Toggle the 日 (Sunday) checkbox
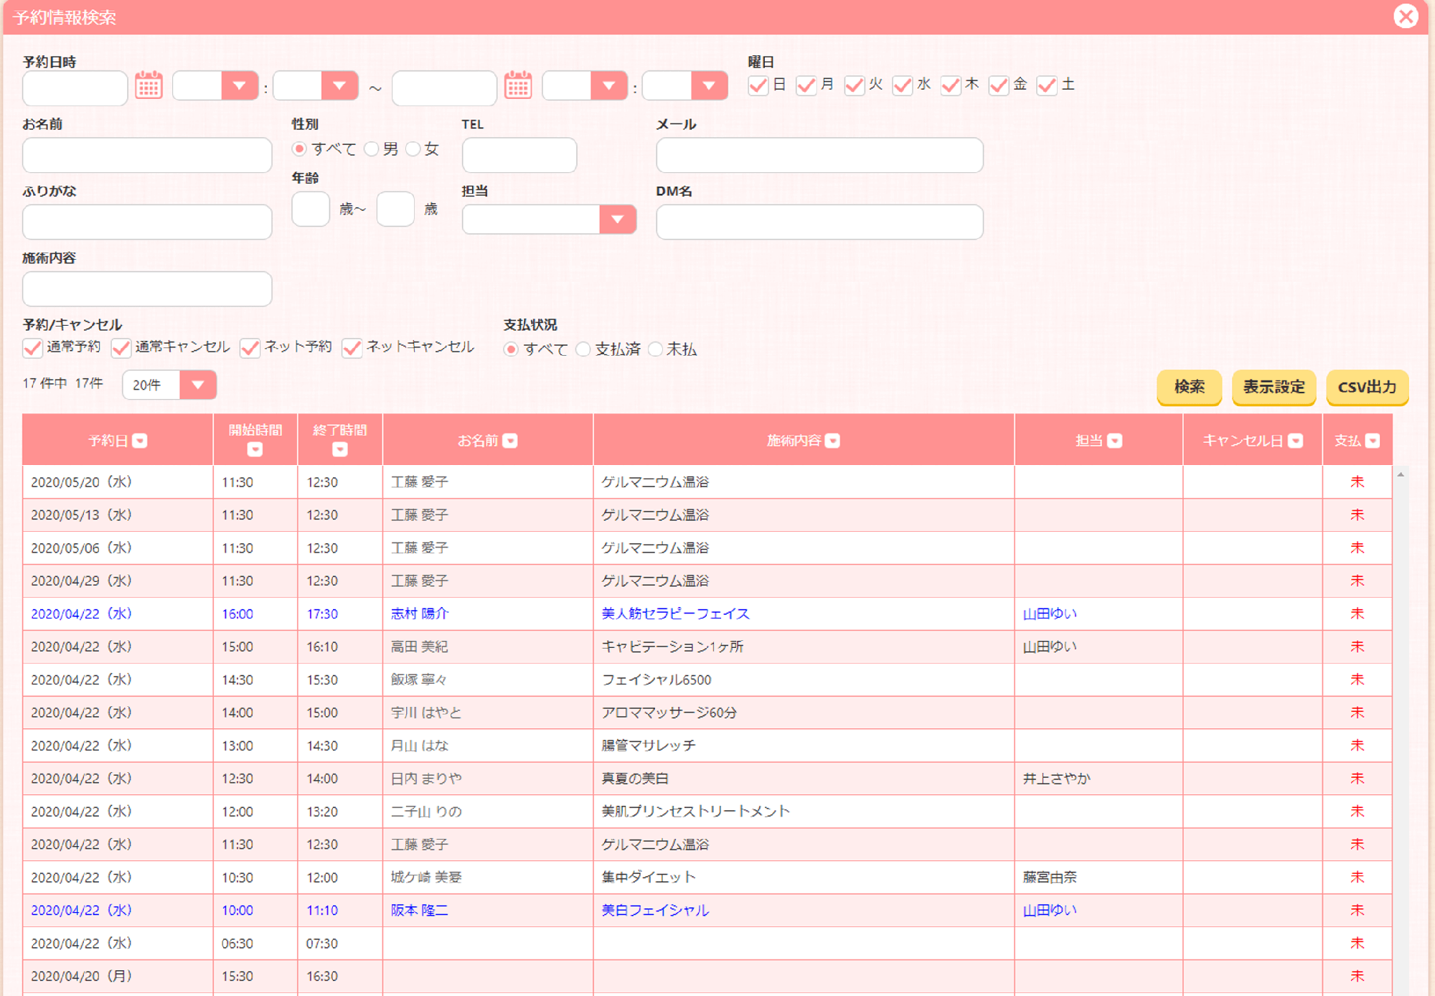 click(x=758, y=85)
